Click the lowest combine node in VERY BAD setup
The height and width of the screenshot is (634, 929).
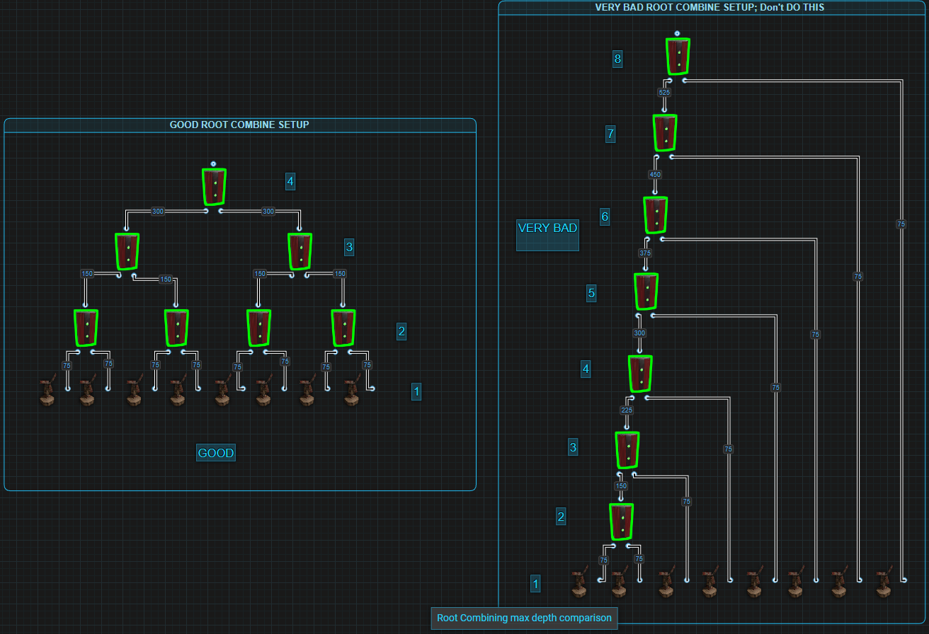[622, 521]
